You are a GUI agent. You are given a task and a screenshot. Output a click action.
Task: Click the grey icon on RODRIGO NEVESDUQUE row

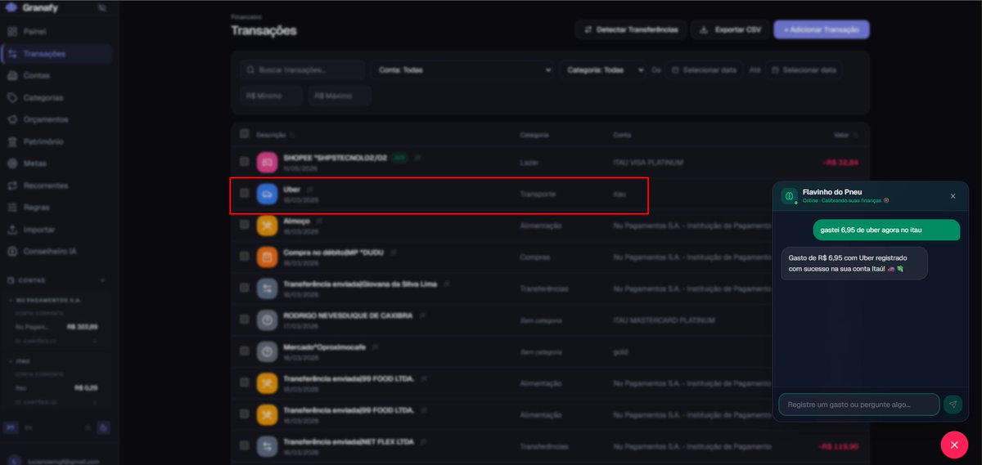pyautogui.click(x=268, y=320)
